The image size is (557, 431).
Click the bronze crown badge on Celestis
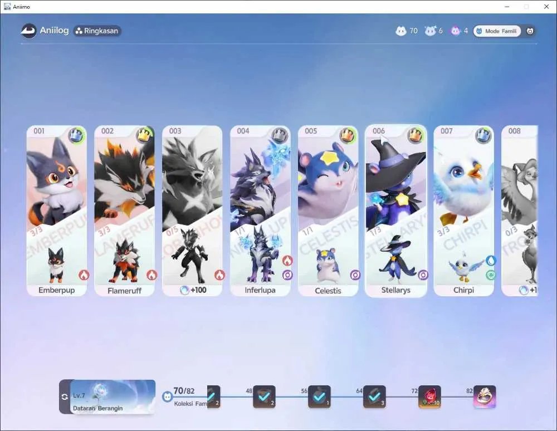pyautogui.click(x=348, y=135)
